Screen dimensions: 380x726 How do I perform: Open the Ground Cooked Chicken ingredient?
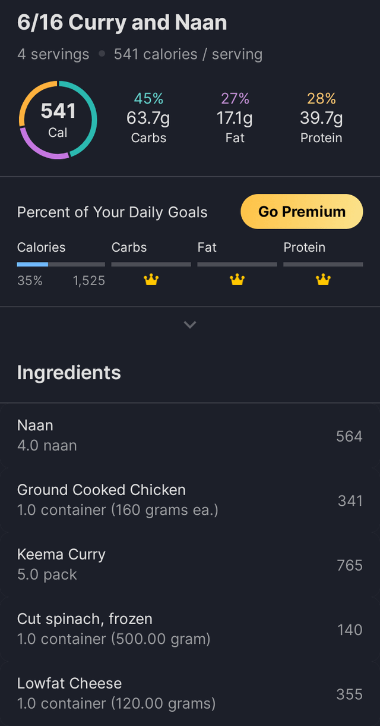(189, 500)
